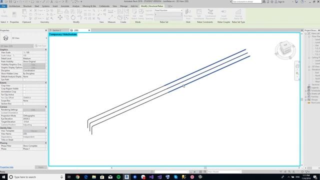This screenshot has height=180, width=320.
Task: Open the File menu
Action: pos(3,6)
